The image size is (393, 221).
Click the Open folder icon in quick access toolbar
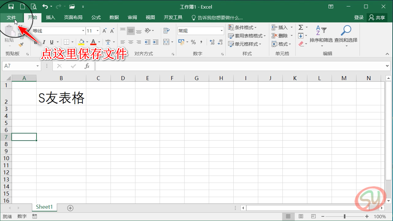coord(72,6)
